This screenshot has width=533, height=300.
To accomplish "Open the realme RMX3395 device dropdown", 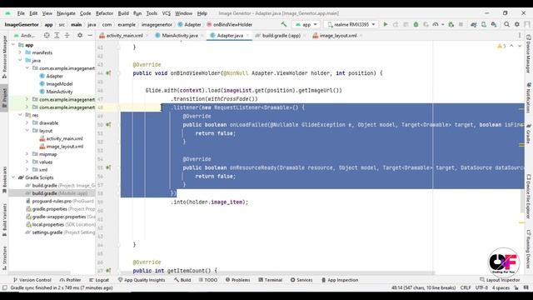I will [351, 24].
